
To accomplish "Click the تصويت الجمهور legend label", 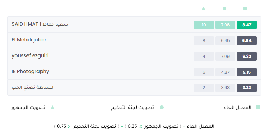I will coord(28,108).
